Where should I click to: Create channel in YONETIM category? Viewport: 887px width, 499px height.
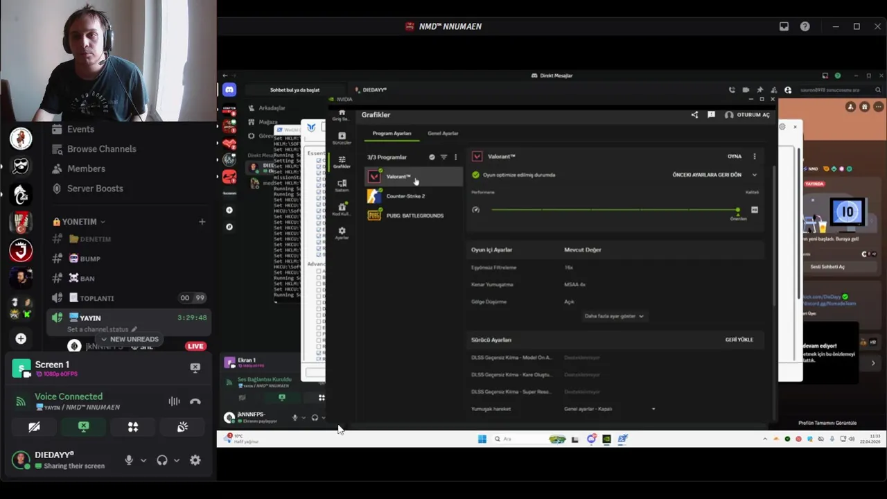pos(202,222)
